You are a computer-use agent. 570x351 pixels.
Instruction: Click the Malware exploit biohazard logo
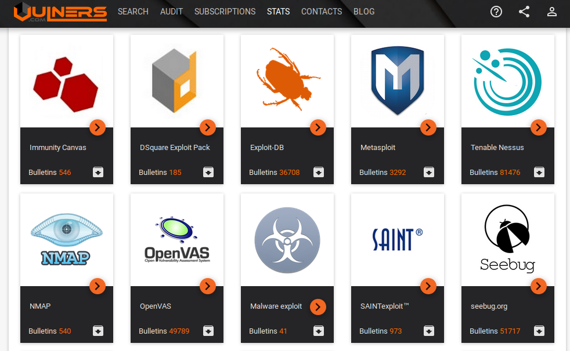click(x=287, y=240)
